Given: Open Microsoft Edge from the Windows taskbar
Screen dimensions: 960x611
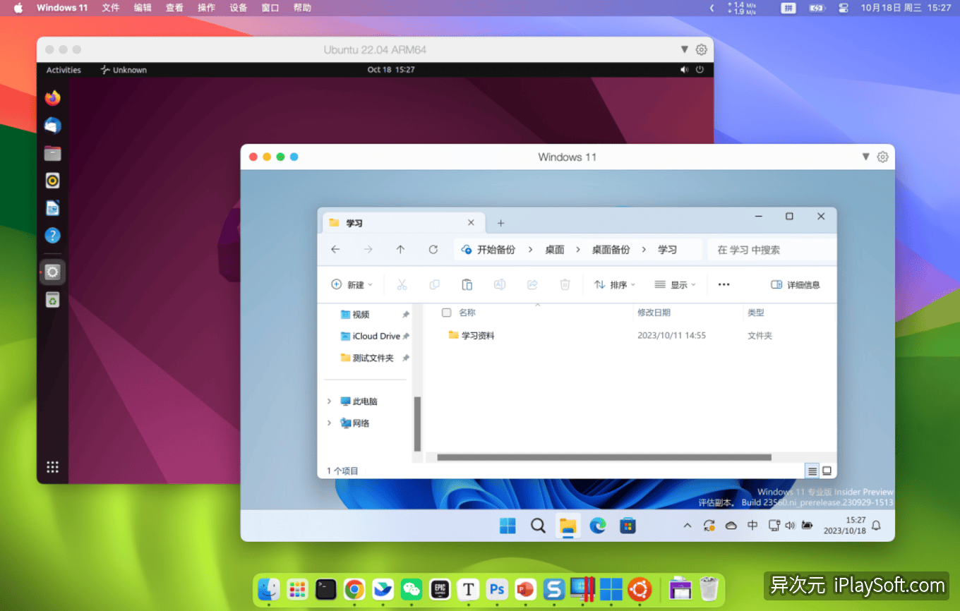Looking at the screenshot, I should coord(597,526).
